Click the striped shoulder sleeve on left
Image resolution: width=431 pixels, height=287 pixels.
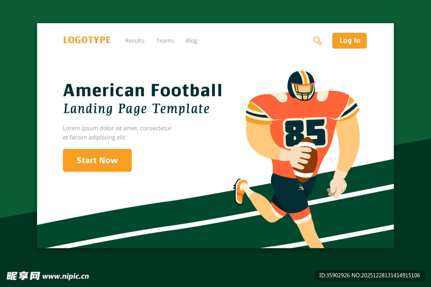tap(258, 112)
